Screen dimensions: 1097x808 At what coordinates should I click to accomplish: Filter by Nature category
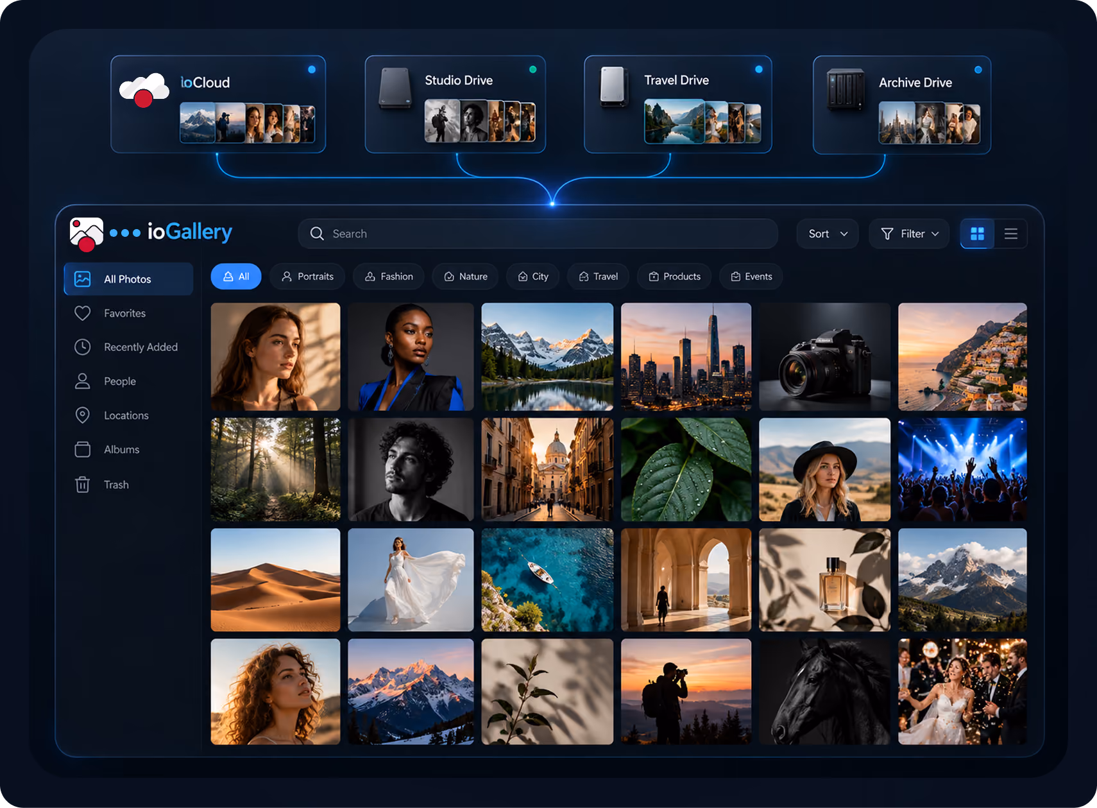point(466,277)
